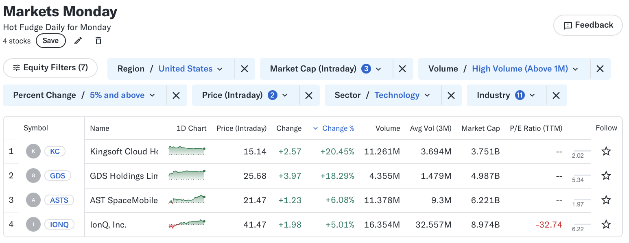Remove the Region United States filter
This screenshot has width=629, height=243.
click(245, 69)
